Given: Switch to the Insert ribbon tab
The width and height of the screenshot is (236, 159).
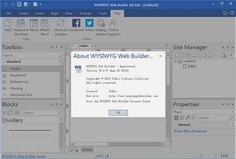Looking at the screenshot, I should (x=40, y=13).
